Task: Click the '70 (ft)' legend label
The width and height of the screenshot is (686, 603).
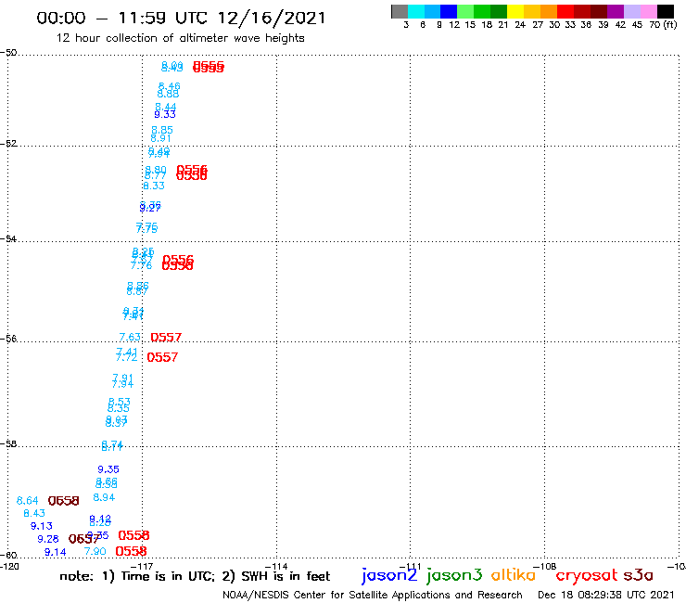Action: [x=663, y=25]
